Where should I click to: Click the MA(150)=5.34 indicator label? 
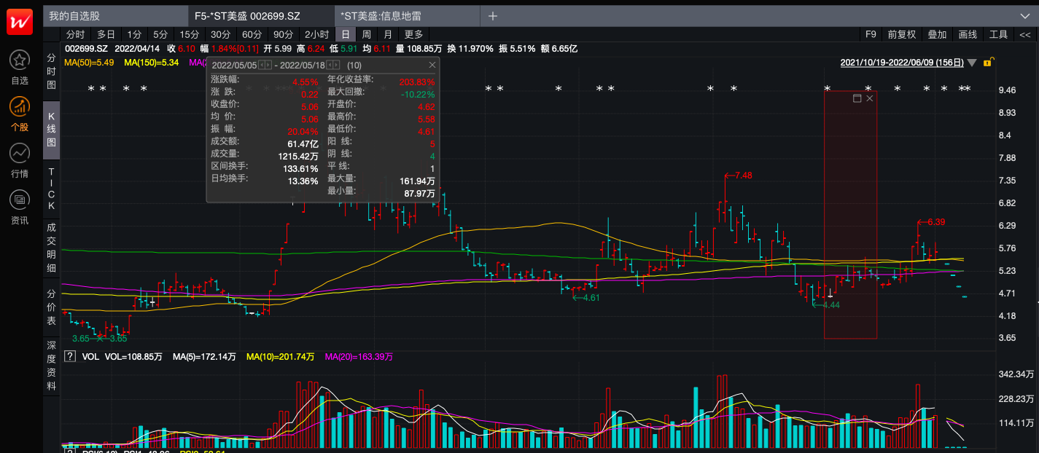(x=152, y=63)
